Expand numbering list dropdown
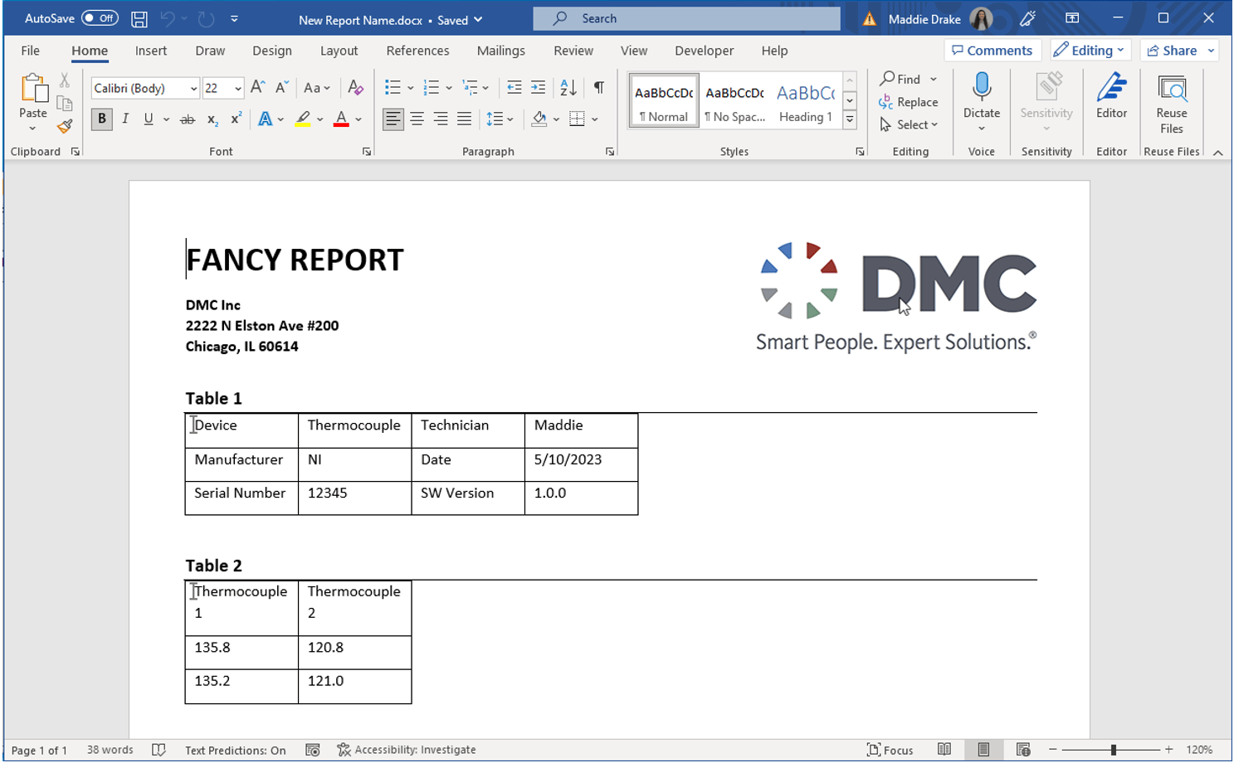Screen dimensions: 1234x763 coord(449,87)
